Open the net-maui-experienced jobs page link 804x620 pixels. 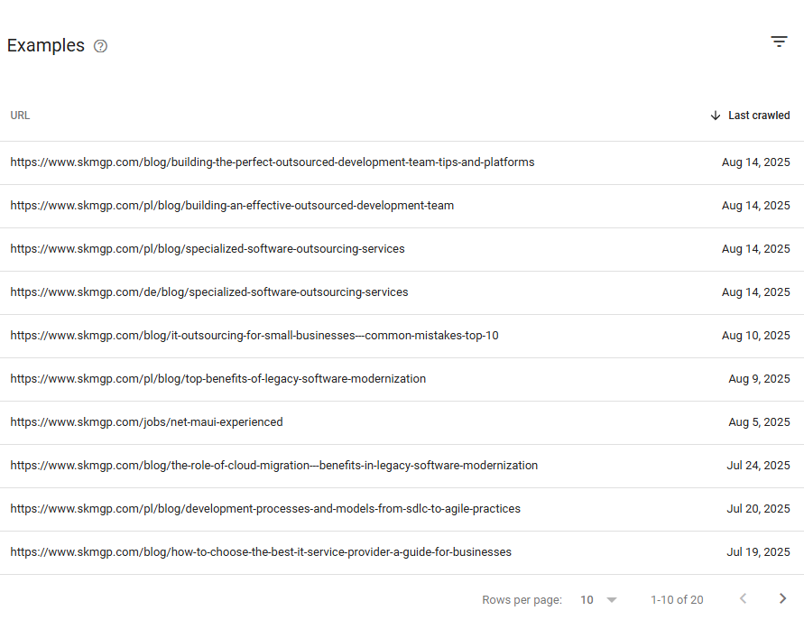[x=146, y=421]
